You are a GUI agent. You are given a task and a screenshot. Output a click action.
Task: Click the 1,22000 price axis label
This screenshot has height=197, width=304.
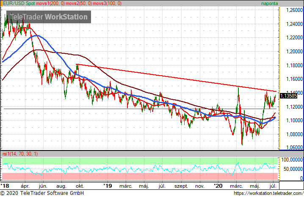click(294, 38)
